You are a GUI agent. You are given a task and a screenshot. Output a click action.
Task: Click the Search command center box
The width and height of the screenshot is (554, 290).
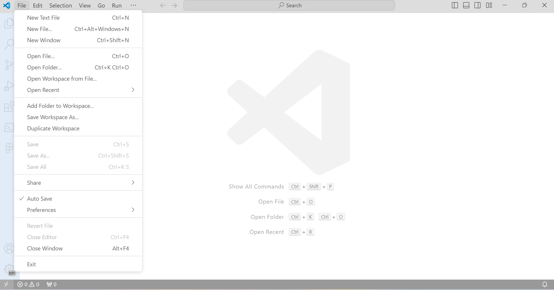click(x=289, y=5)
